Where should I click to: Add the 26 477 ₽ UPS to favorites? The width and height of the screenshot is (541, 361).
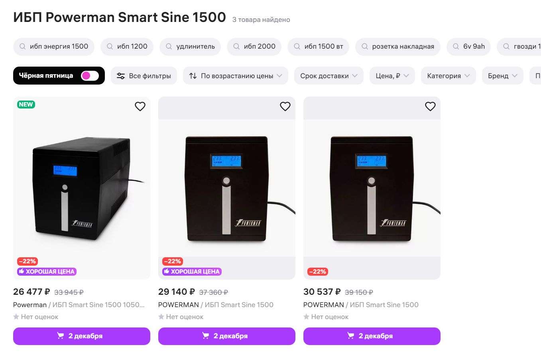(140, 107)
